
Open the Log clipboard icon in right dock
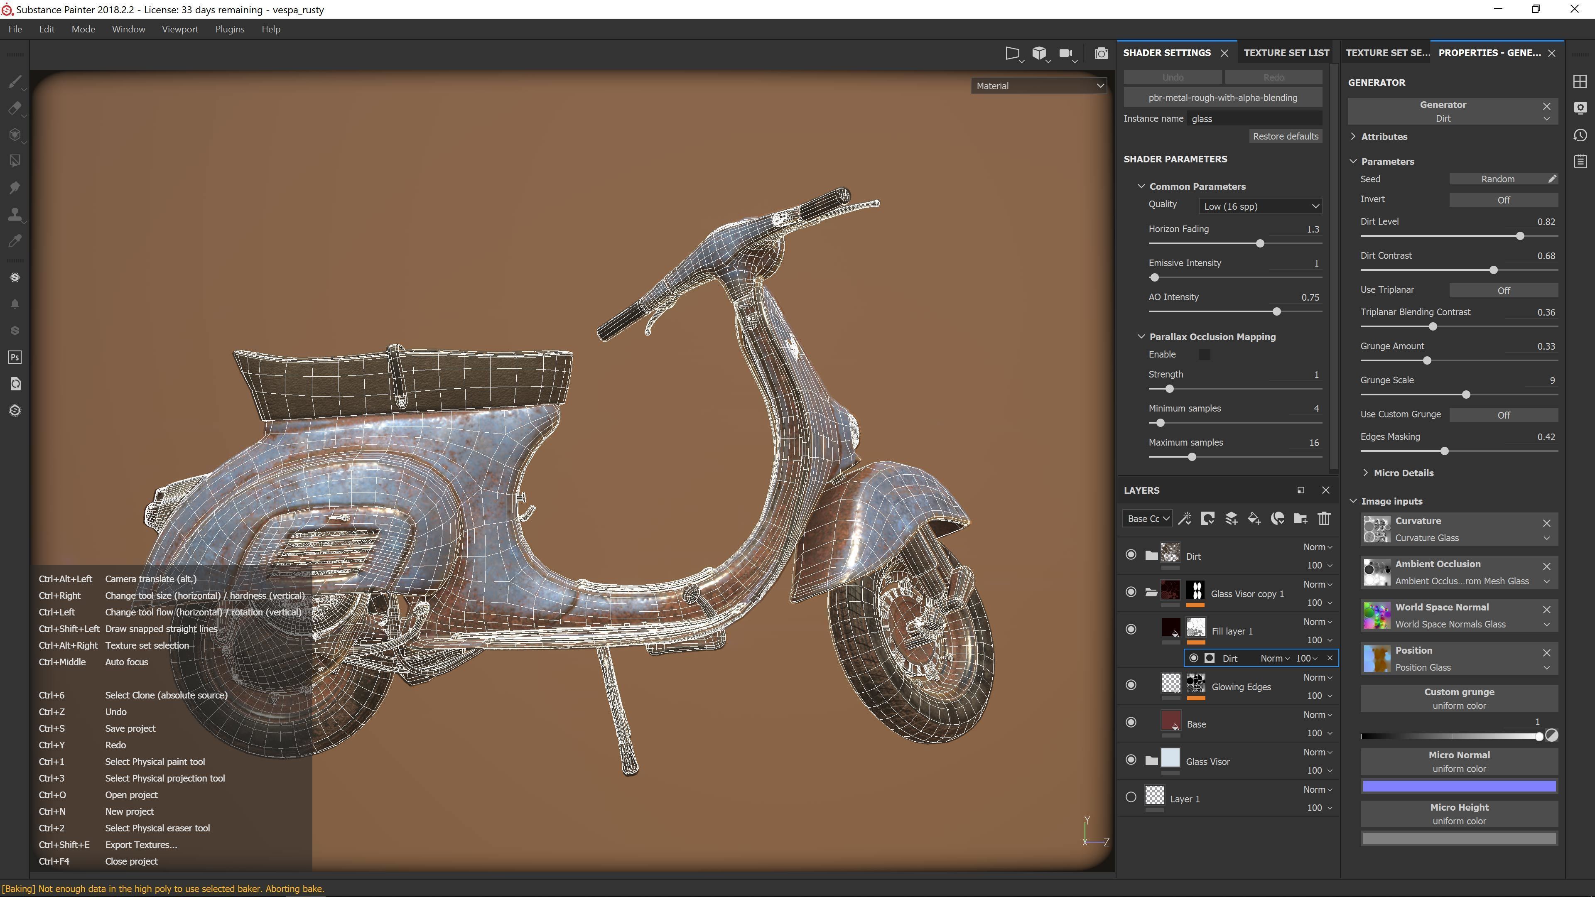tap(1580, 162)
